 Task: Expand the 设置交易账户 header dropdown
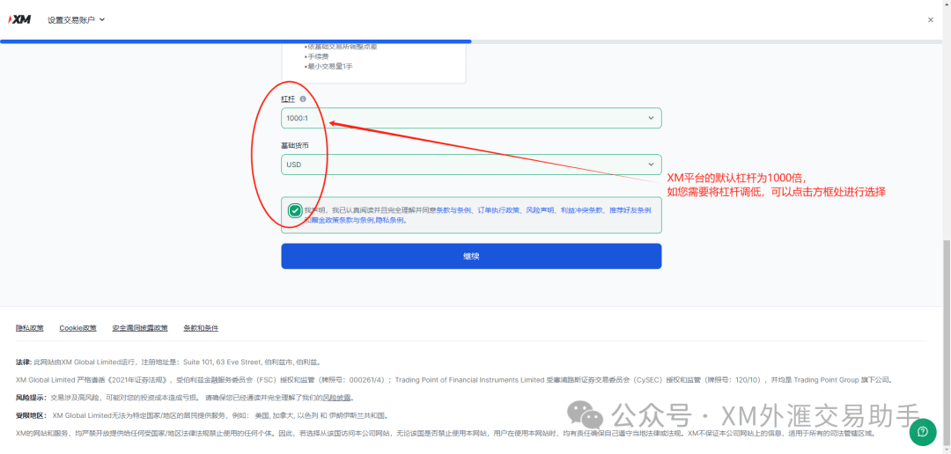click(x=77, y=20)
